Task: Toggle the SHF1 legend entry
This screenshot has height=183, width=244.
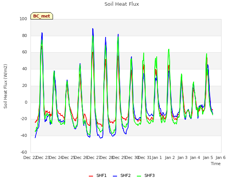Action: (x=98, y=175)
